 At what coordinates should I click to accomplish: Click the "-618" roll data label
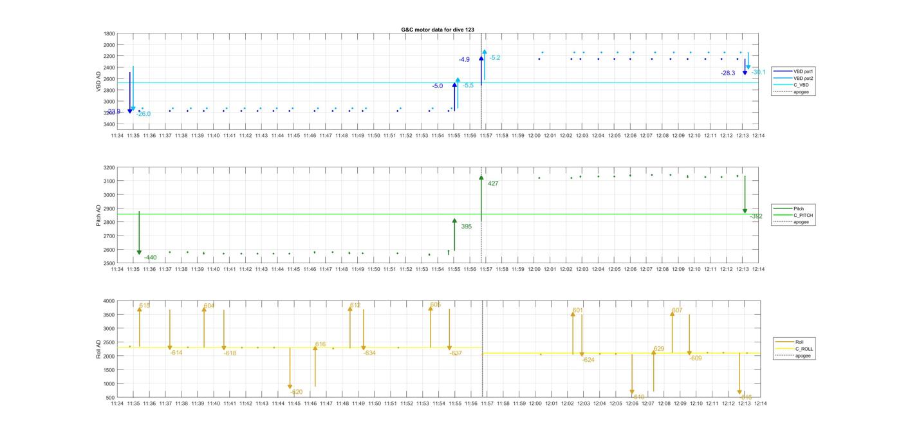[230, 353]
